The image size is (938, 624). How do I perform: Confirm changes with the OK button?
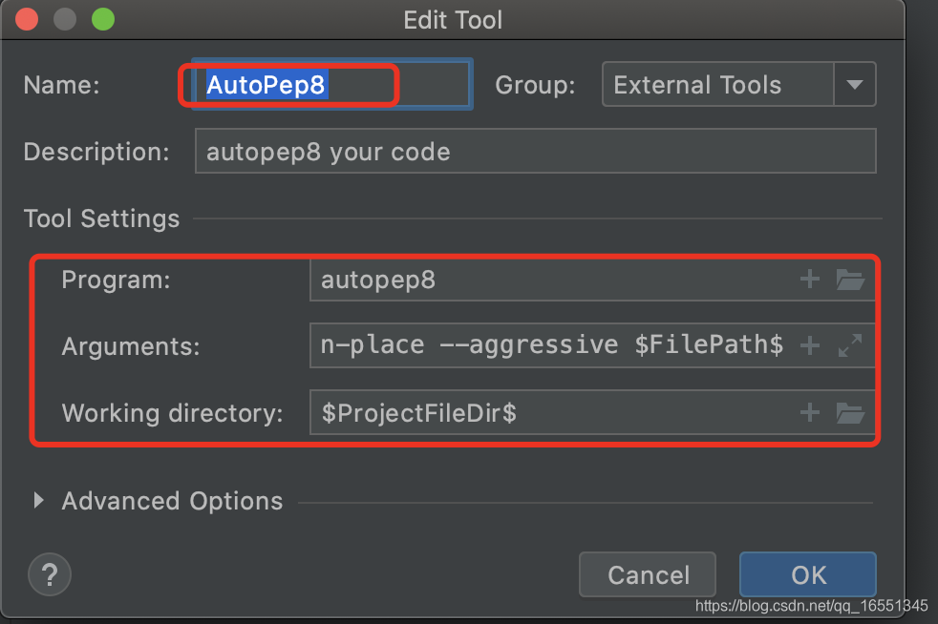[x=807, y=574]
